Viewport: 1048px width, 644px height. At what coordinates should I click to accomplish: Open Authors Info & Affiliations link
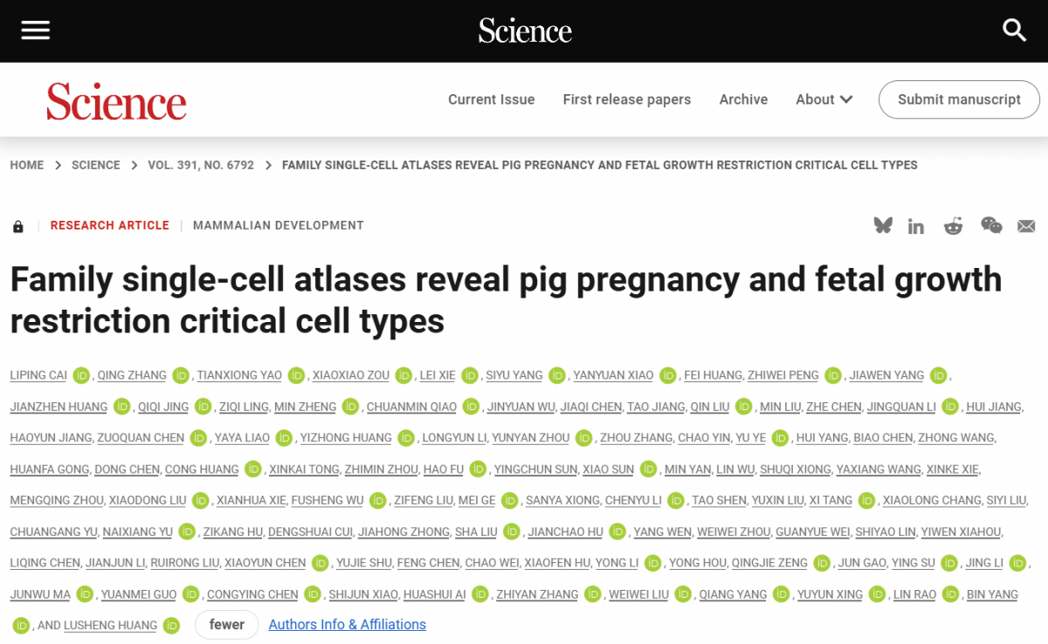click(347, 625)
